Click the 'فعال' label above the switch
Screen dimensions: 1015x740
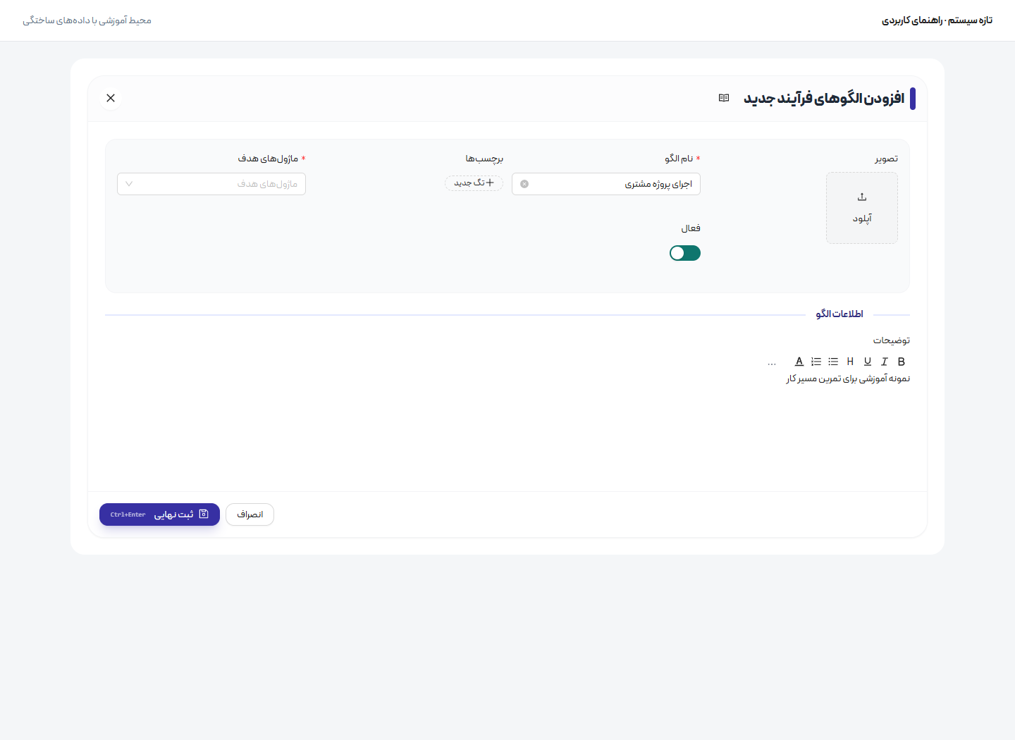(691, 228)
